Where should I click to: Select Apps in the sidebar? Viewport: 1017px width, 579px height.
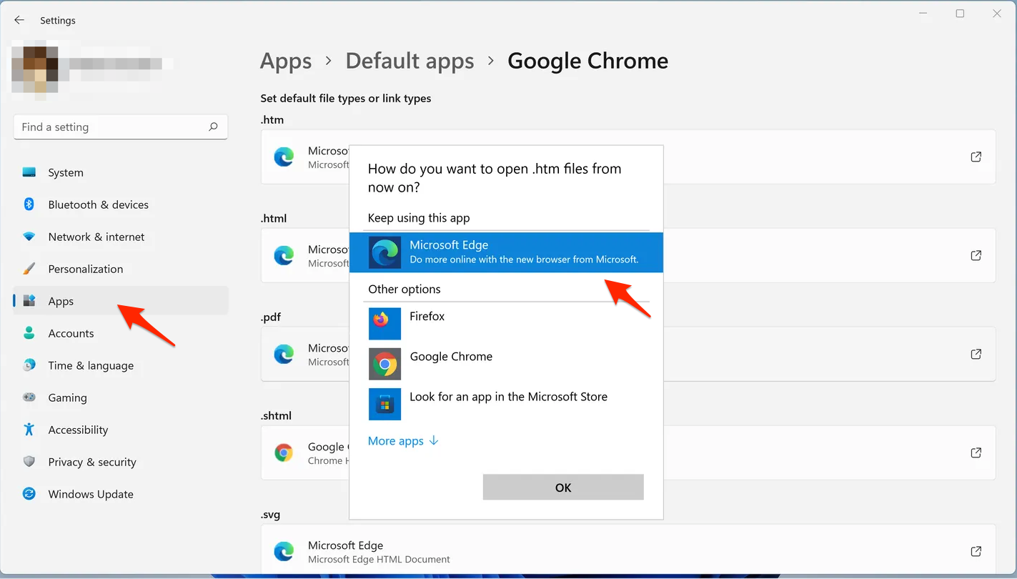pyautogui.click(x=121, y=301)
